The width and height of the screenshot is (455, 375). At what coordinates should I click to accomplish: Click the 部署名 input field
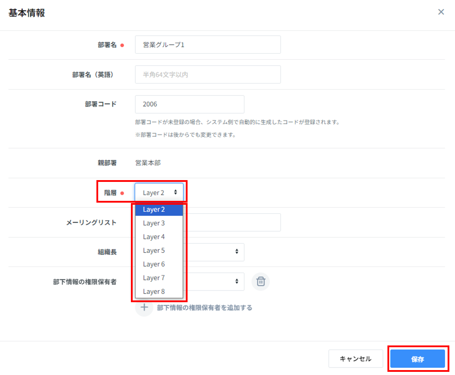[208, 45]
